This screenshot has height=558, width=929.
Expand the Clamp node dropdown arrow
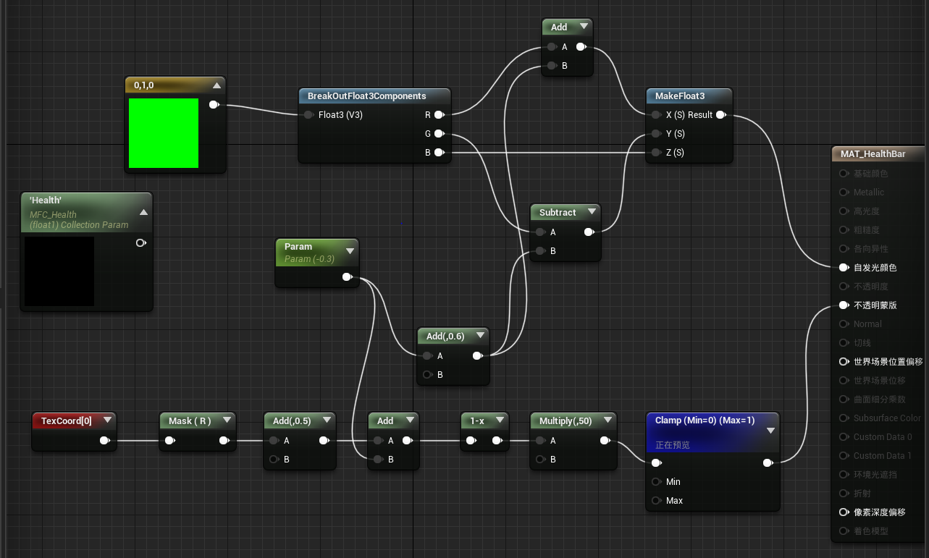(x=770, y=430)
